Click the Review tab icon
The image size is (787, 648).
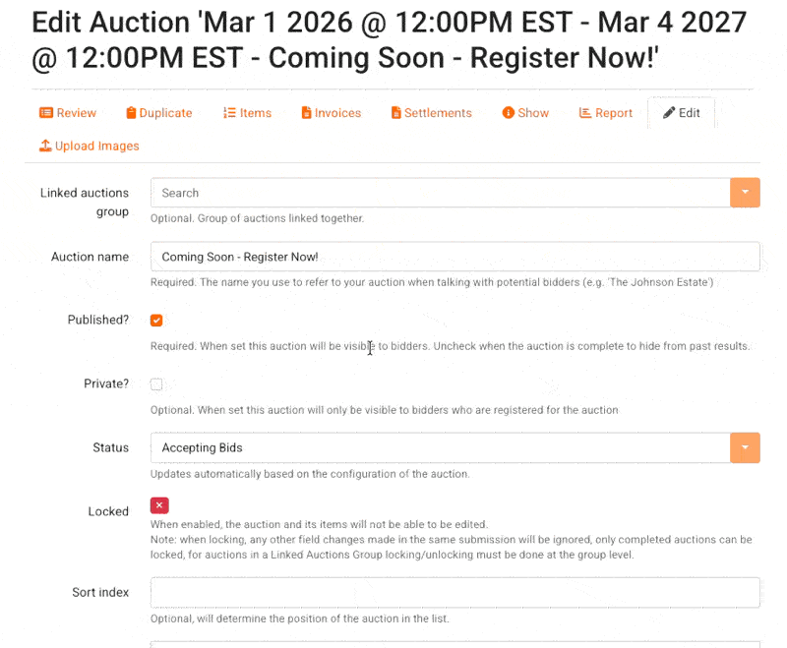pos(46,113)
